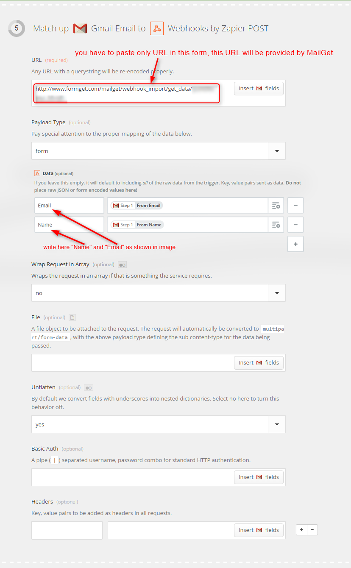The height and width of the screenshot is (568, 351).
Task: Click Insert fields button in File field
Action: tap(259, 363)
